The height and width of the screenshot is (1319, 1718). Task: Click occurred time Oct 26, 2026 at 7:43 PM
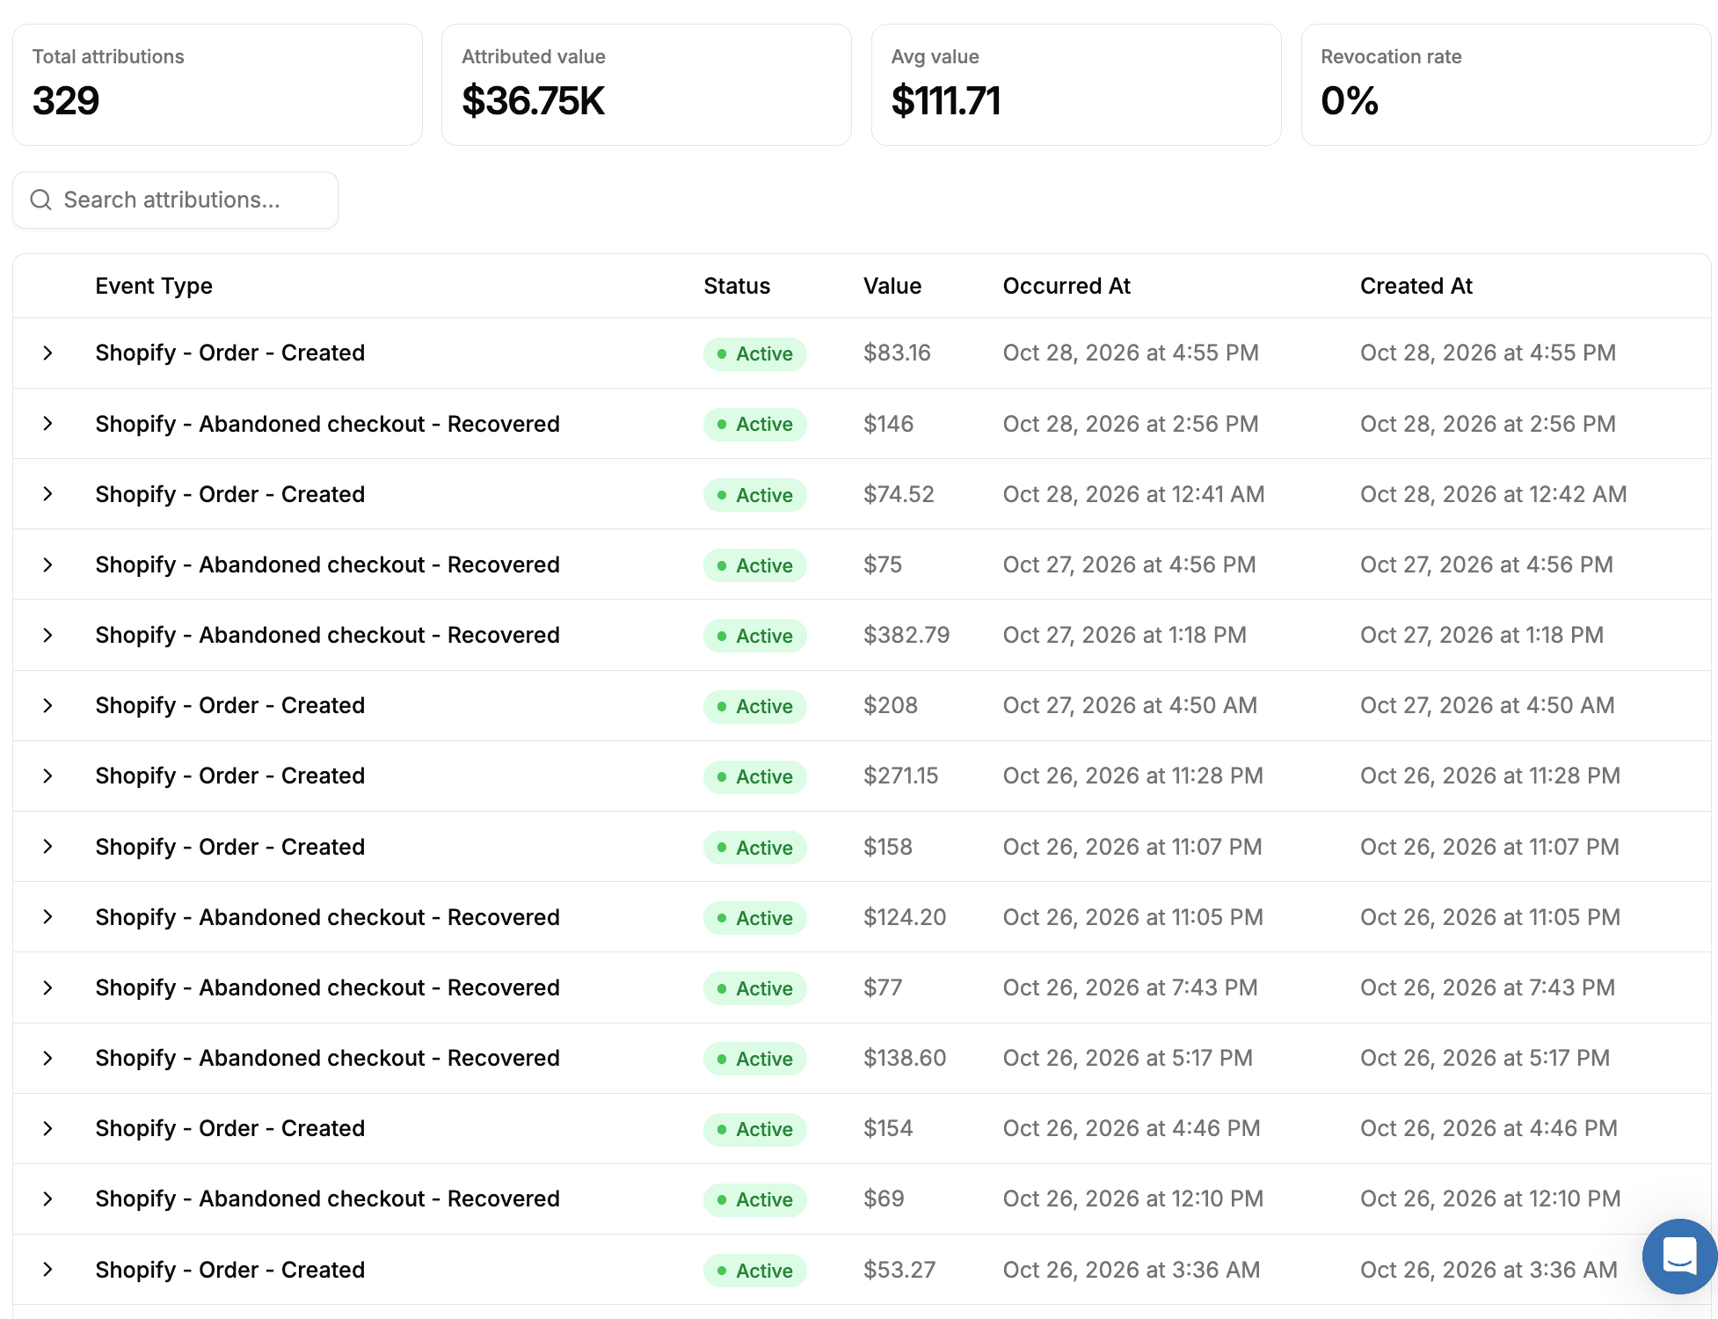click(x=1130, y=987)
